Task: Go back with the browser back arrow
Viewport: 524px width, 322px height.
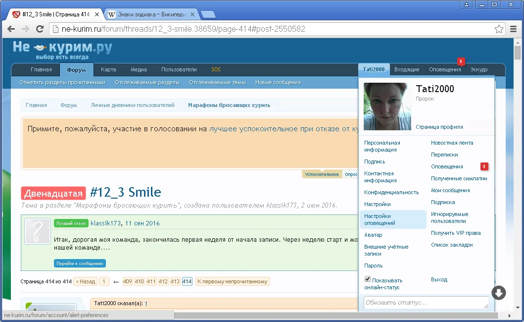Action: 11,29
